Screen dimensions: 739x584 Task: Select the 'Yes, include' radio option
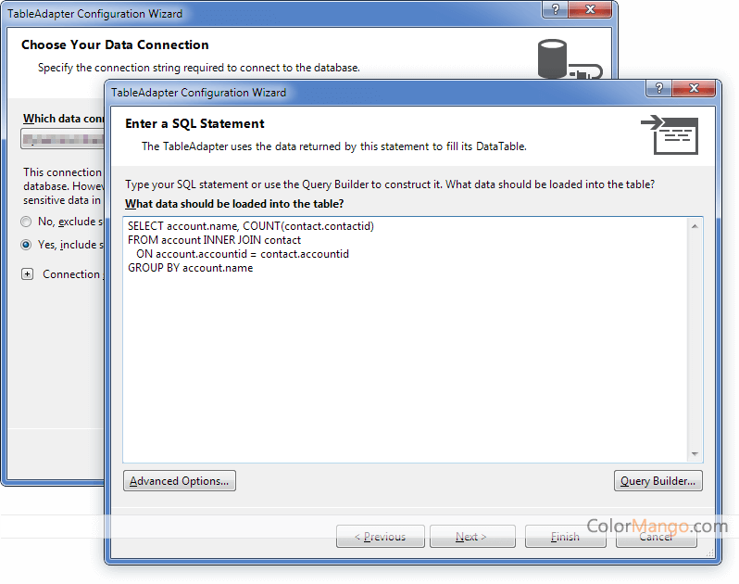coord(26,245)
